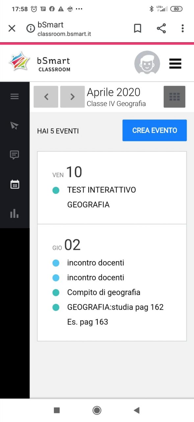Share the page using share icon

161,29
